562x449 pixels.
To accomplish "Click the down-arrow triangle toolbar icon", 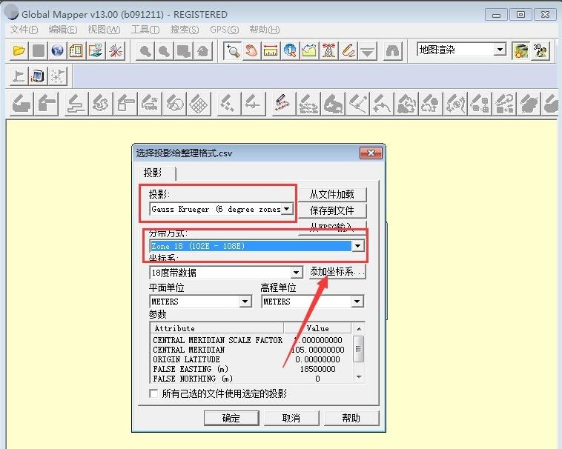I will click(x=368, y=50).
